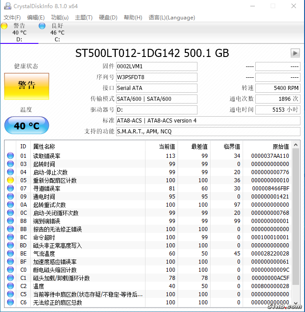Click the yellow 警告 health status button
Image resolution: width=305 pixels, height=312 pixels.
pyautogui.click(x=26, y=86)
